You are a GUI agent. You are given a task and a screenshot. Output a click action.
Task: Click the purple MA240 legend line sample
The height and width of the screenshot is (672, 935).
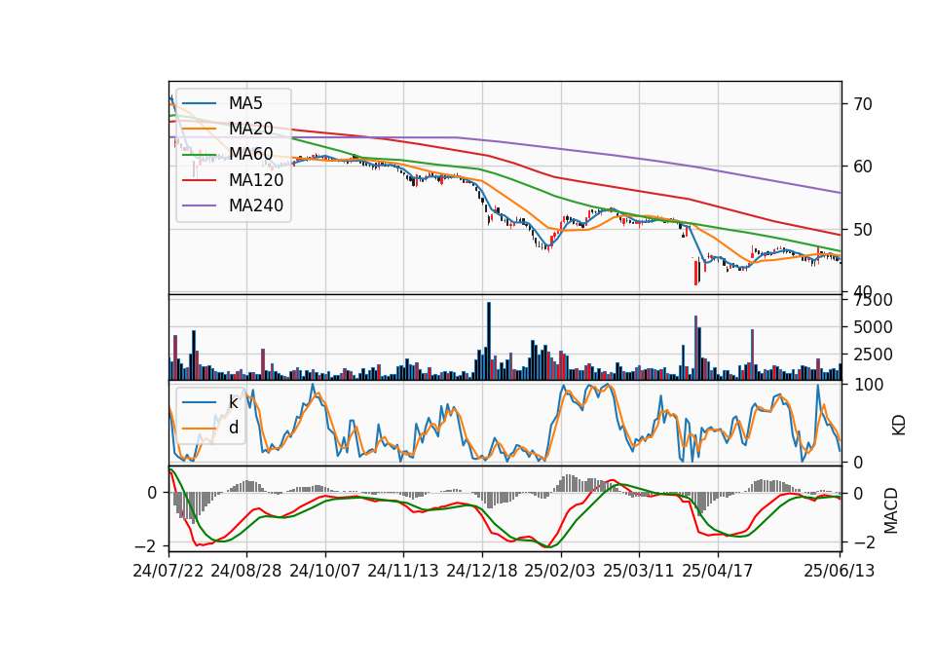point(199,205)
